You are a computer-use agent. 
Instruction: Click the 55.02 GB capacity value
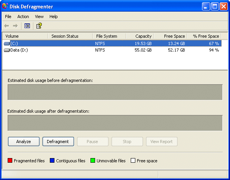143,50
